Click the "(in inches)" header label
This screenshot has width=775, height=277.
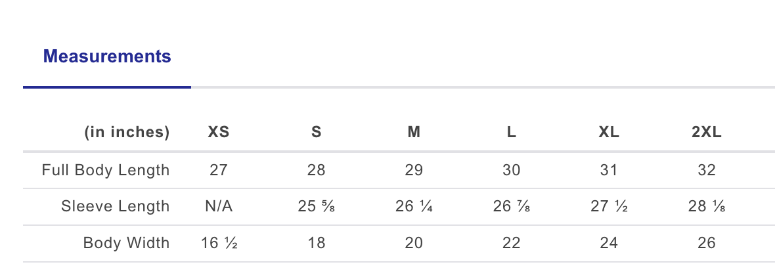(127, 133)
